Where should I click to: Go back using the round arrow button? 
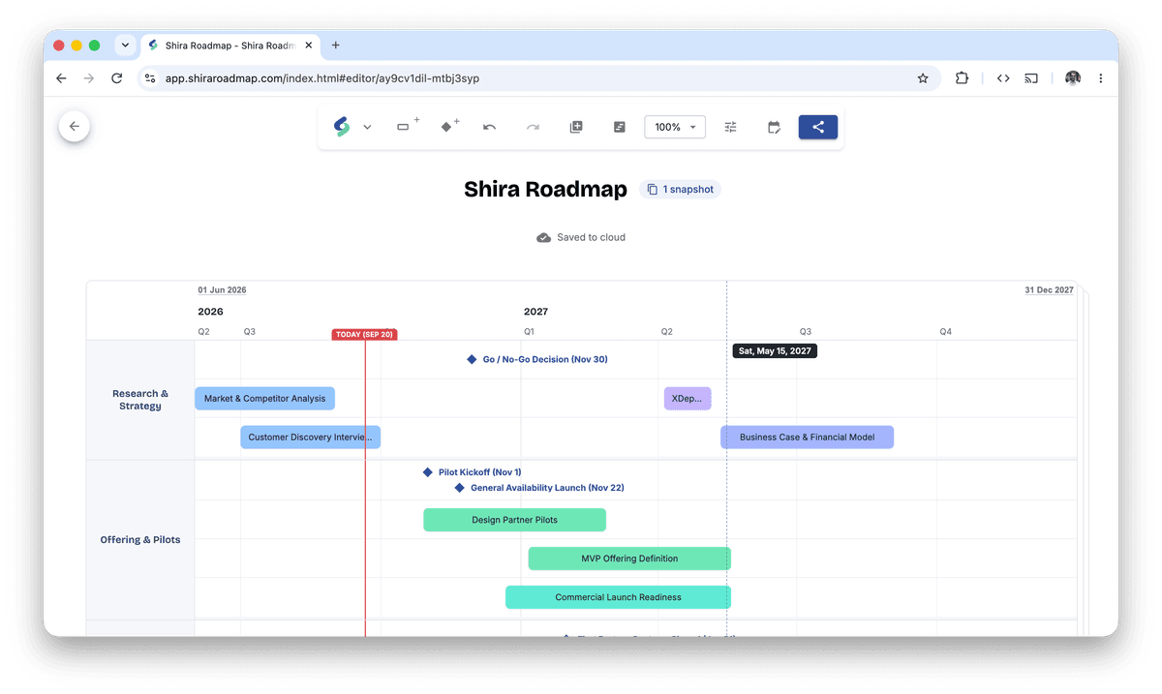coord(74,126)
